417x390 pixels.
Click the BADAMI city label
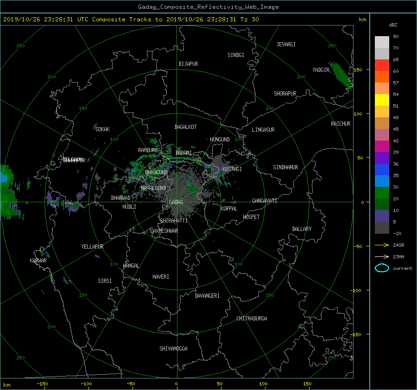(183, 153)
